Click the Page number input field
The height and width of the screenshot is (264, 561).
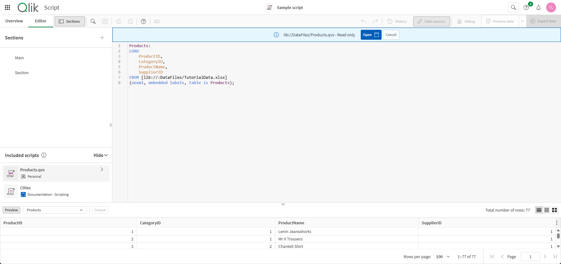[530, 257]
